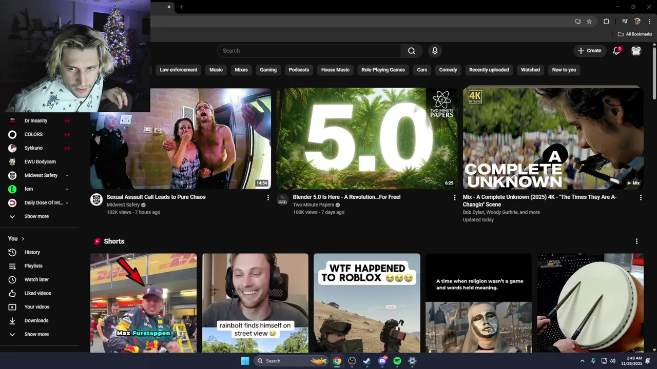
Task: Open WTF Happened to Roblox short
Action: tap(367, 303)
